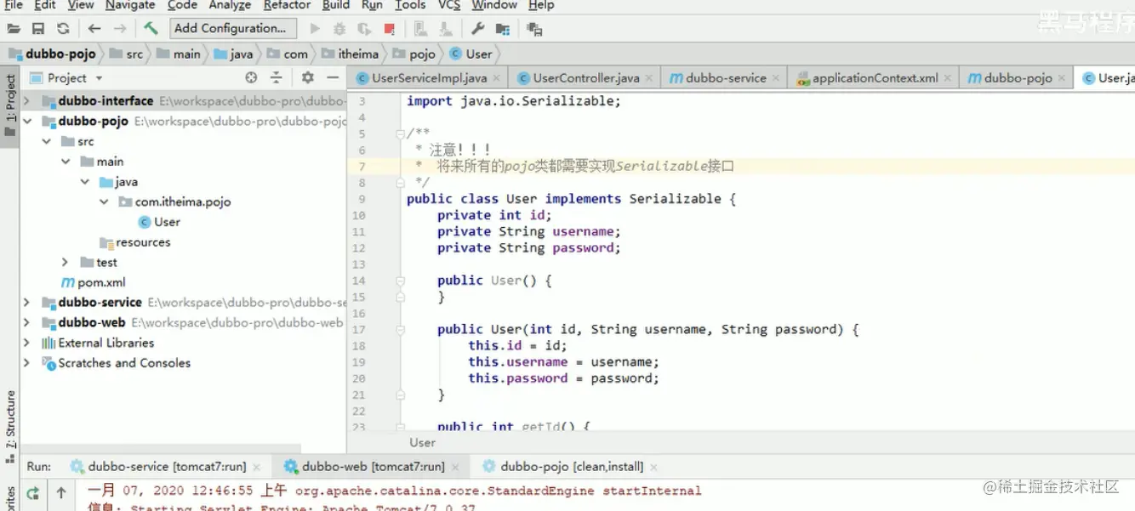This screenshot has width=1135, height=511.
Task: Click the Synchronize refresh toolbar icon
Action: point(63,29)
